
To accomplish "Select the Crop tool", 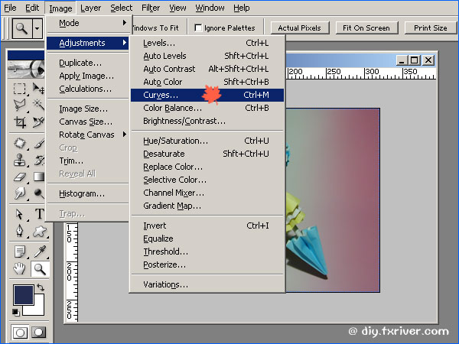I will [19, 122].
